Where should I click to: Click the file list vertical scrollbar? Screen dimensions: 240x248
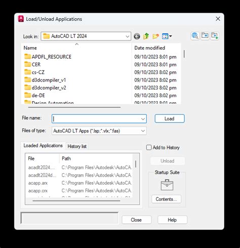(184, 54)
